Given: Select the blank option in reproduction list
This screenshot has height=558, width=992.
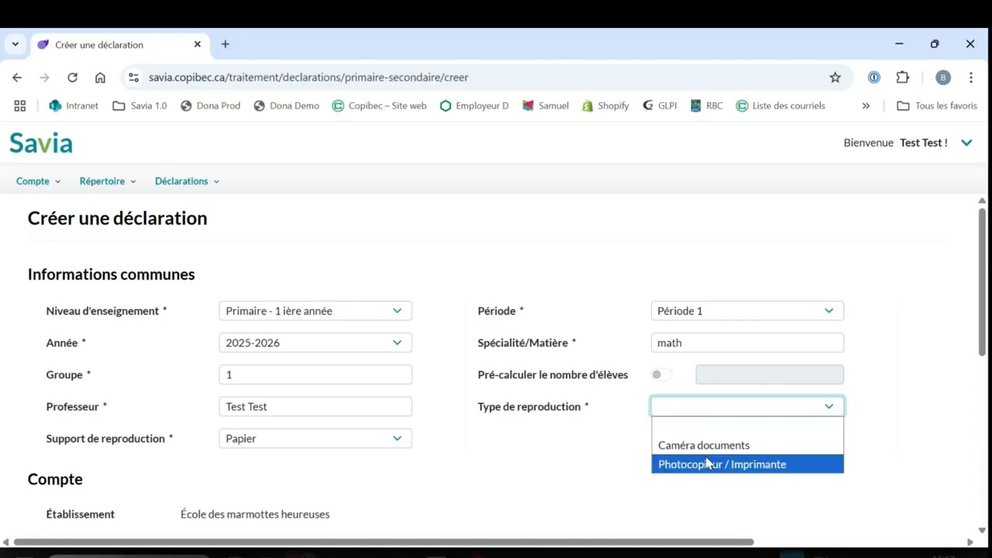Looking at the screenshot, I should coord(747,427).
